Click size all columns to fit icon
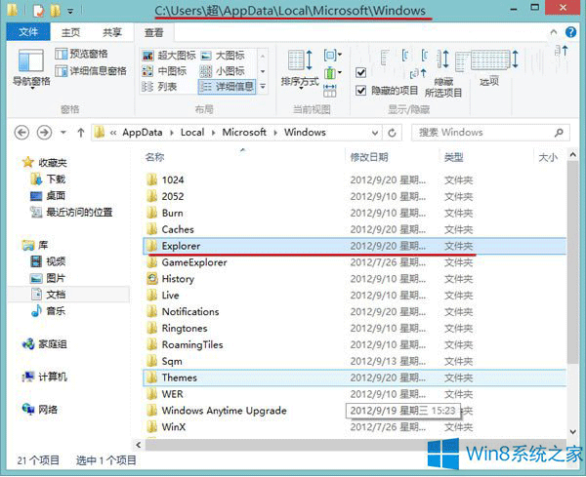 (x=330, y=91)
